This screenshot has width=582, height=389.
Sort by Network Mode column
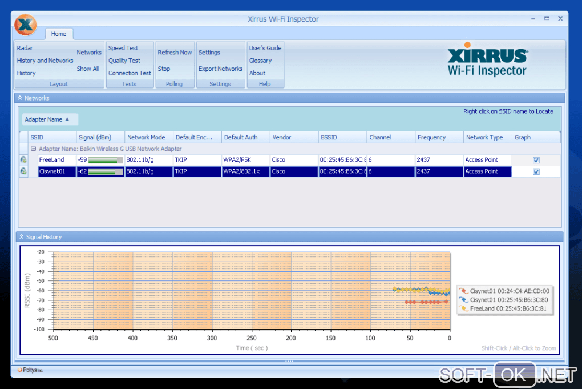click(x=149, y=137)
